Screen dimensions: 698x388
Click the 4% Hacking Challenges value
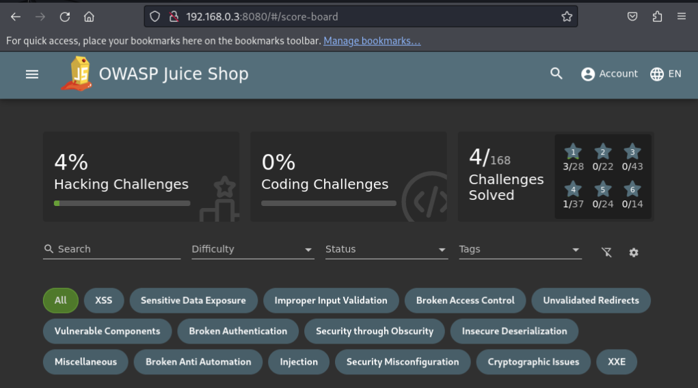(71, 162)
